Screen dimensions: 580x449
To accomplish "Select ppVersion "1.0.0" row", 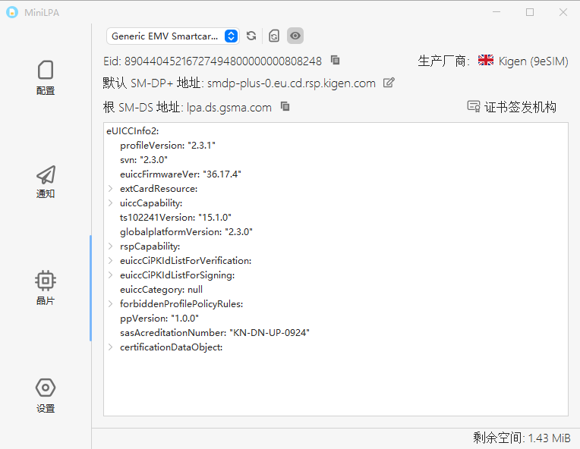I will click(x=159, y=319).
